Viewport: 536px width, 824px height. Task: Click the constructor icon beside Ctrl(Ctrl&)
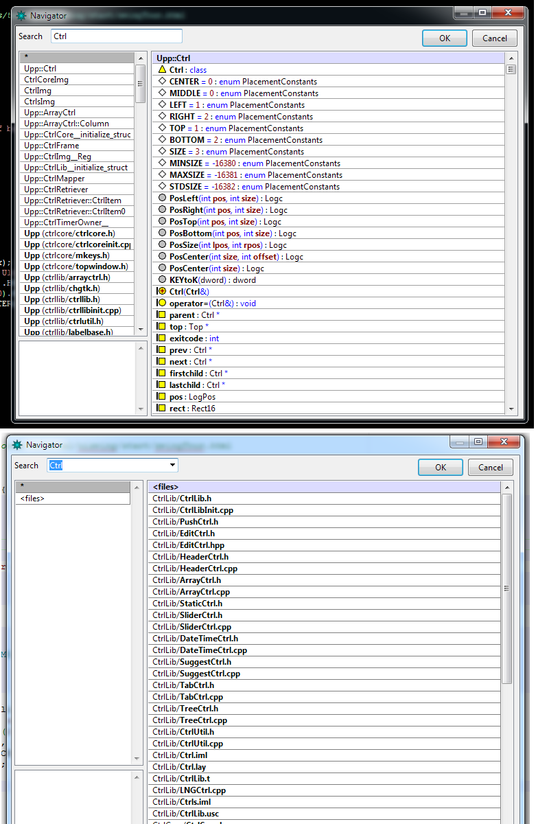(162, 292)
